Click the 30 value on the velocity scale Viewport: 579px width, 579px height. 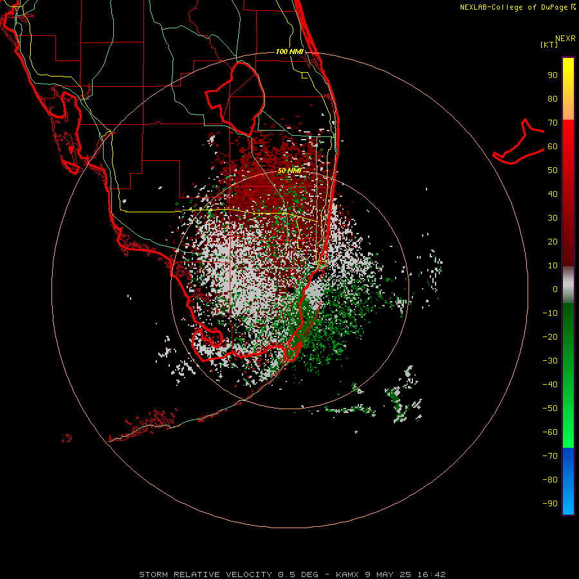tap(553, 218)
